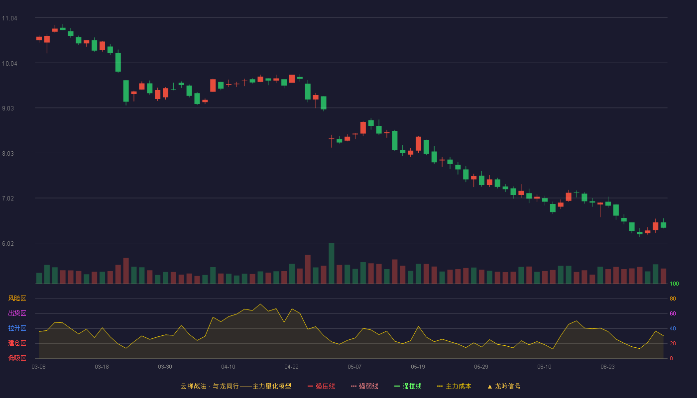Click the 11.04 price axis label
The height and width of the screenshot is (398, 697).
9,18
